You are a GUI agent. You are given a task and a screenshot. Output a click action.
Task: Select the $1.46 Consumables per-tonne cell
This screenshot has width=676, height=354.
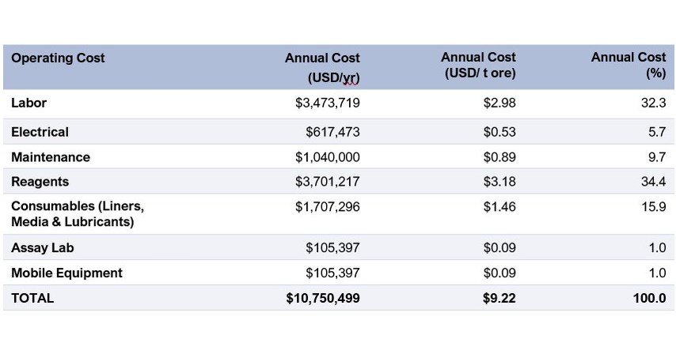click(x=499, y=206)
